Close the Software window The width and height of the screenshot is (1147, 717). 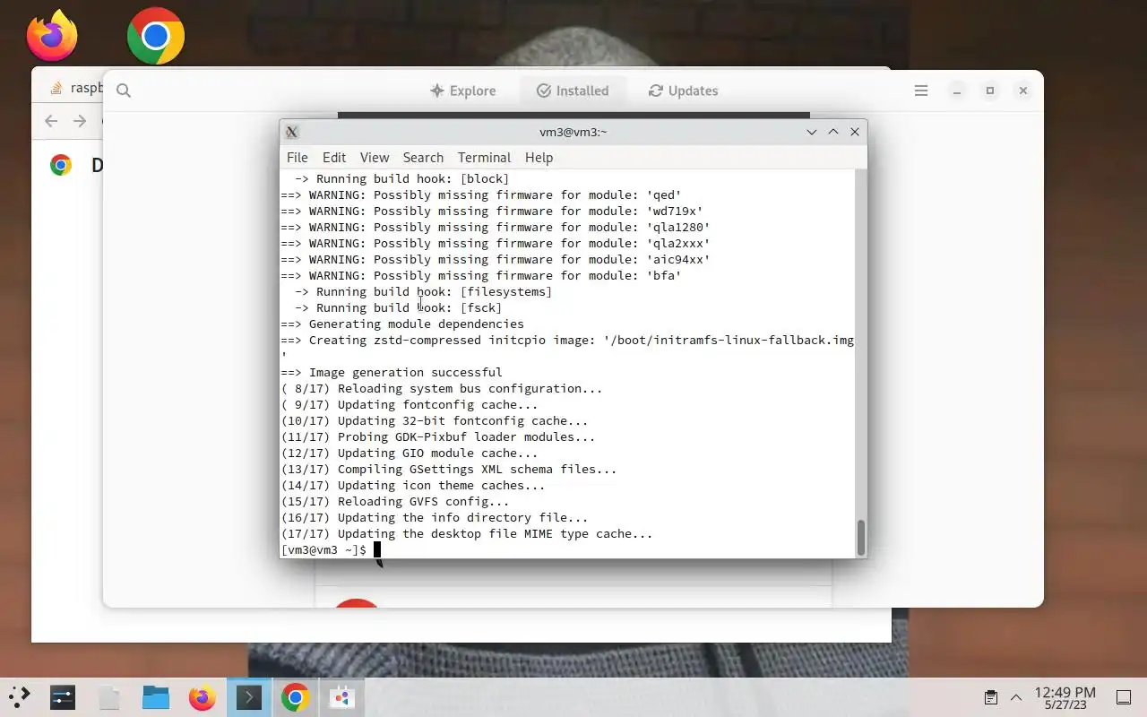click(1023, 91)
